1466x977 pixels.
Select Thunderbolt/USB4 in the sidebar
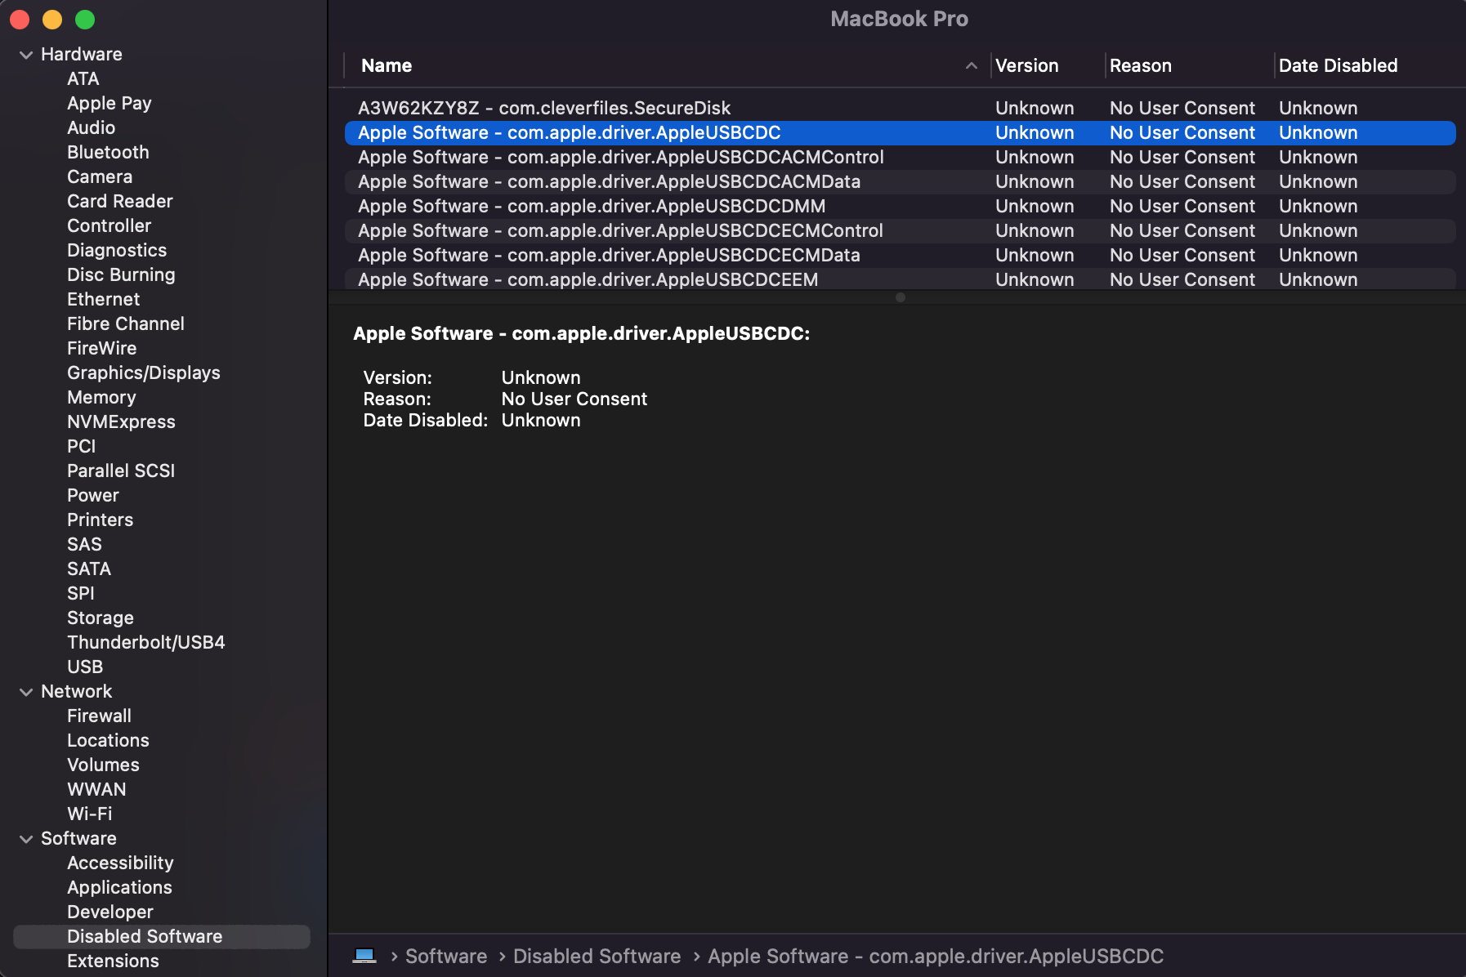click(x=145, y=643)
